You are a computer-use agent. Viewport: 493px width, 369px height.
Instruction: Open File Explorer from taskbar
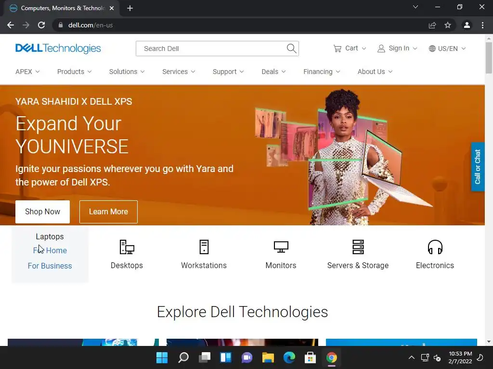268,357
